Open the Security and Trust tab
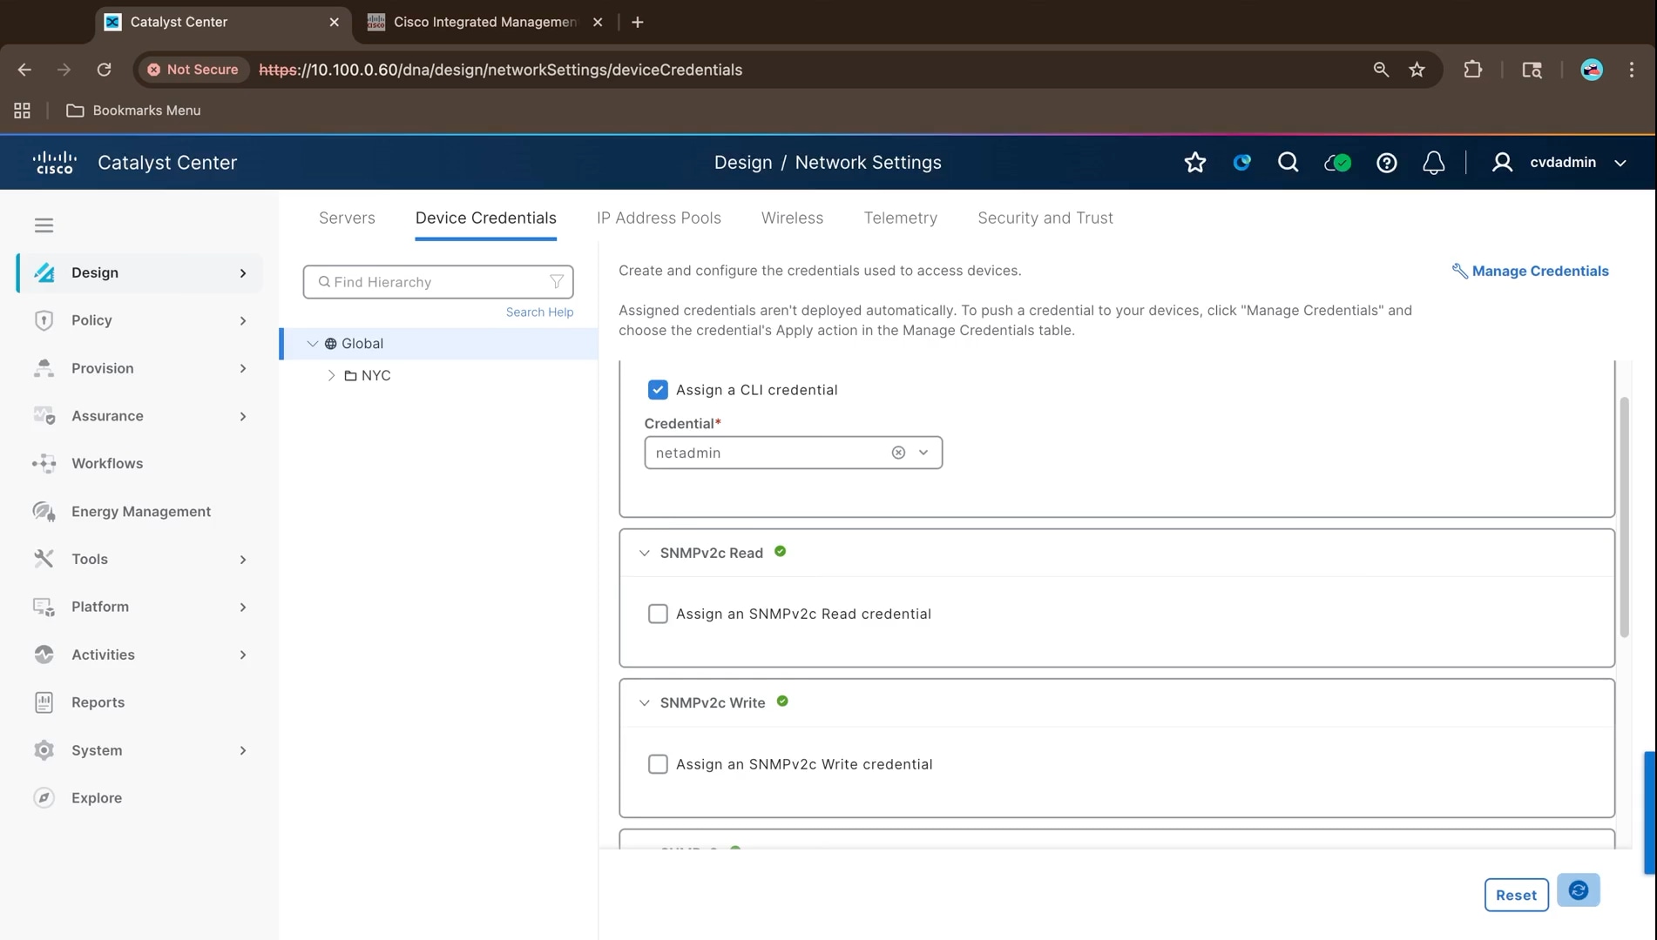This screenshot has height=940, width=1657. (x=1045, y=218)
